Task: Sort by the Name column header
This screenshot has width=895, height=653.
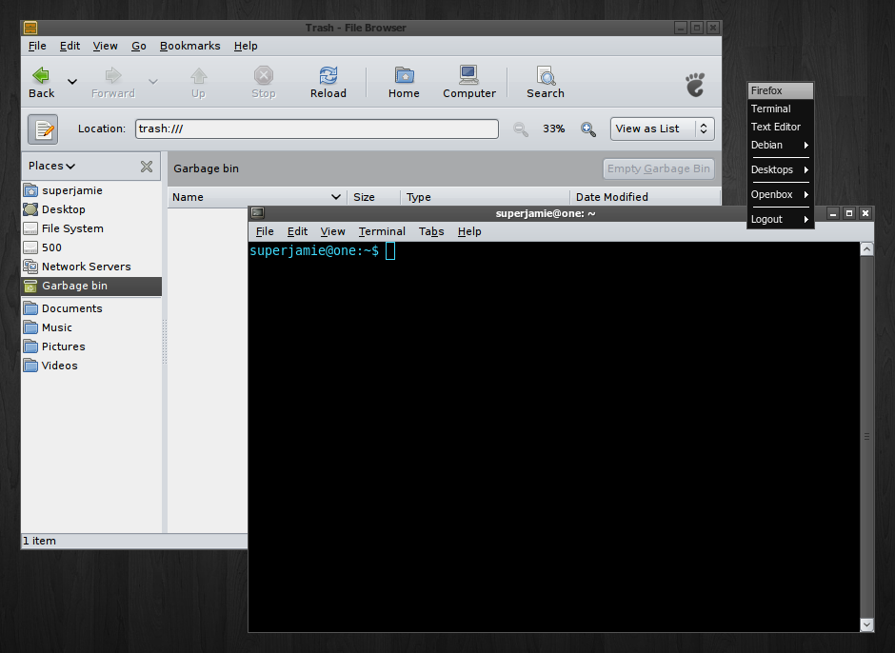Action: click(257, 197)
